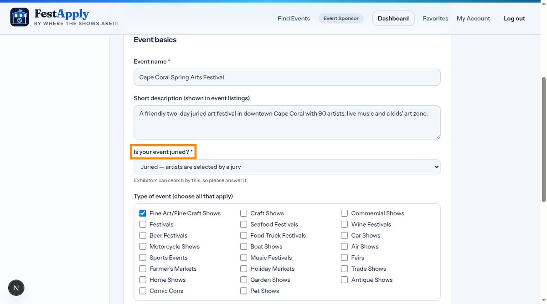The width and height of the screenshot is (547, 304).
Task: Click Log out
Action: [x=514, y=18]
